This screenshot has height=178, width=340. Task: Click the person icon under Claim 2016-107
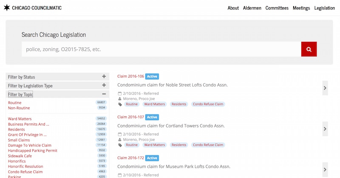120,140
